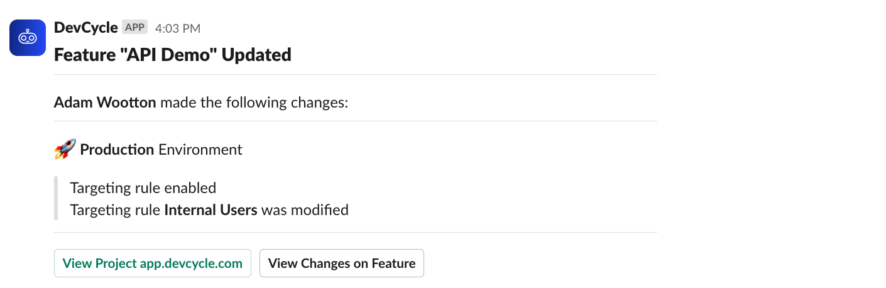Image resolution: width=886 pixels, height=288 pixels.
Task: Select the bold Internal Users rule name
Action: pos(211,209)
